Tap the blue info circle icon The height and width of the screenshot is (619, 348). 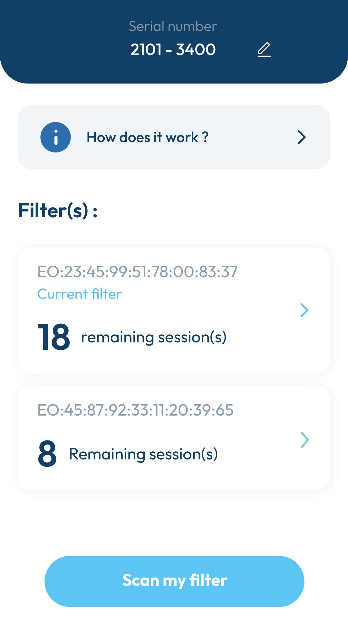click(55, 137)
